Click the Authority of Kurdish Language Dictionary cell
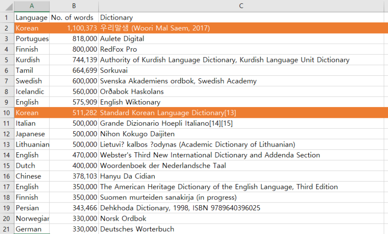Image resolution: width=388 pixels, height=234 pixels. coord(241,60)
